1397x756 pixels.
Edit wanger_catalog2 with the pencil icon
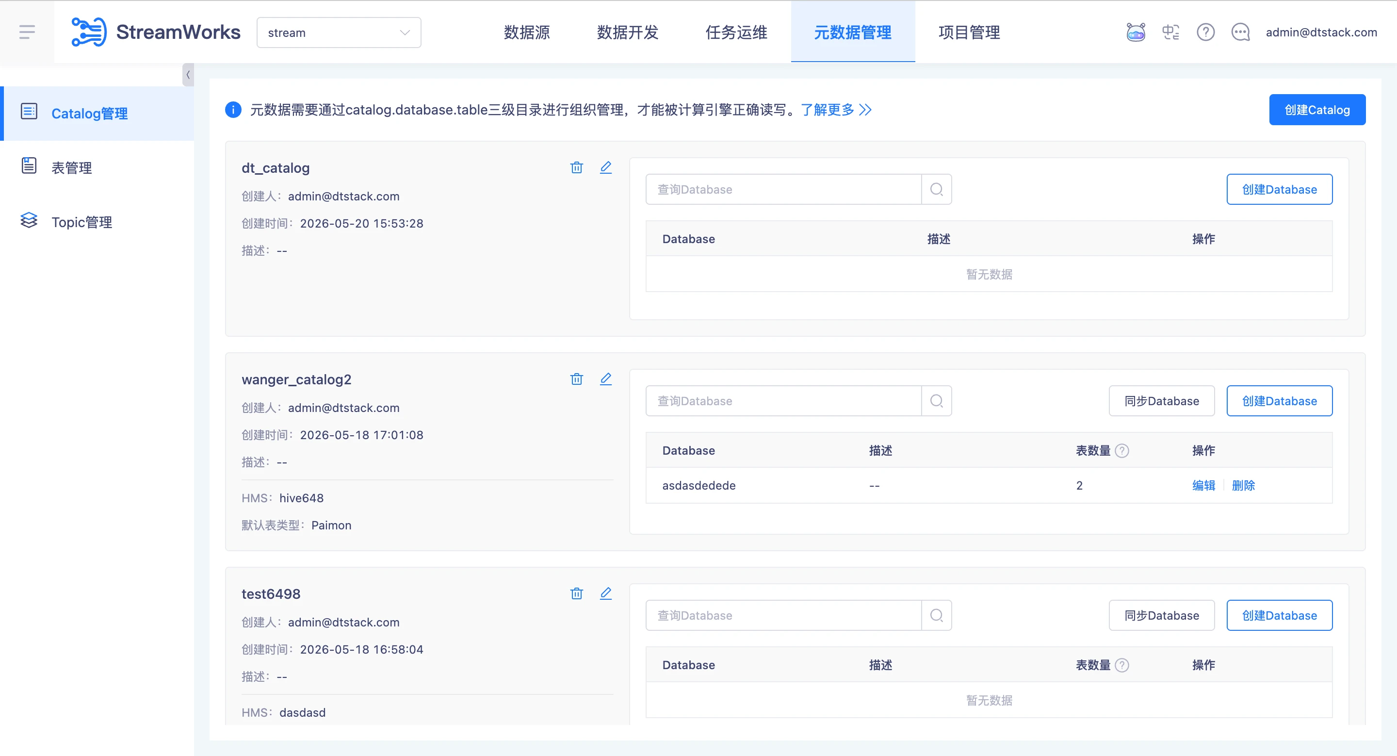606,379
